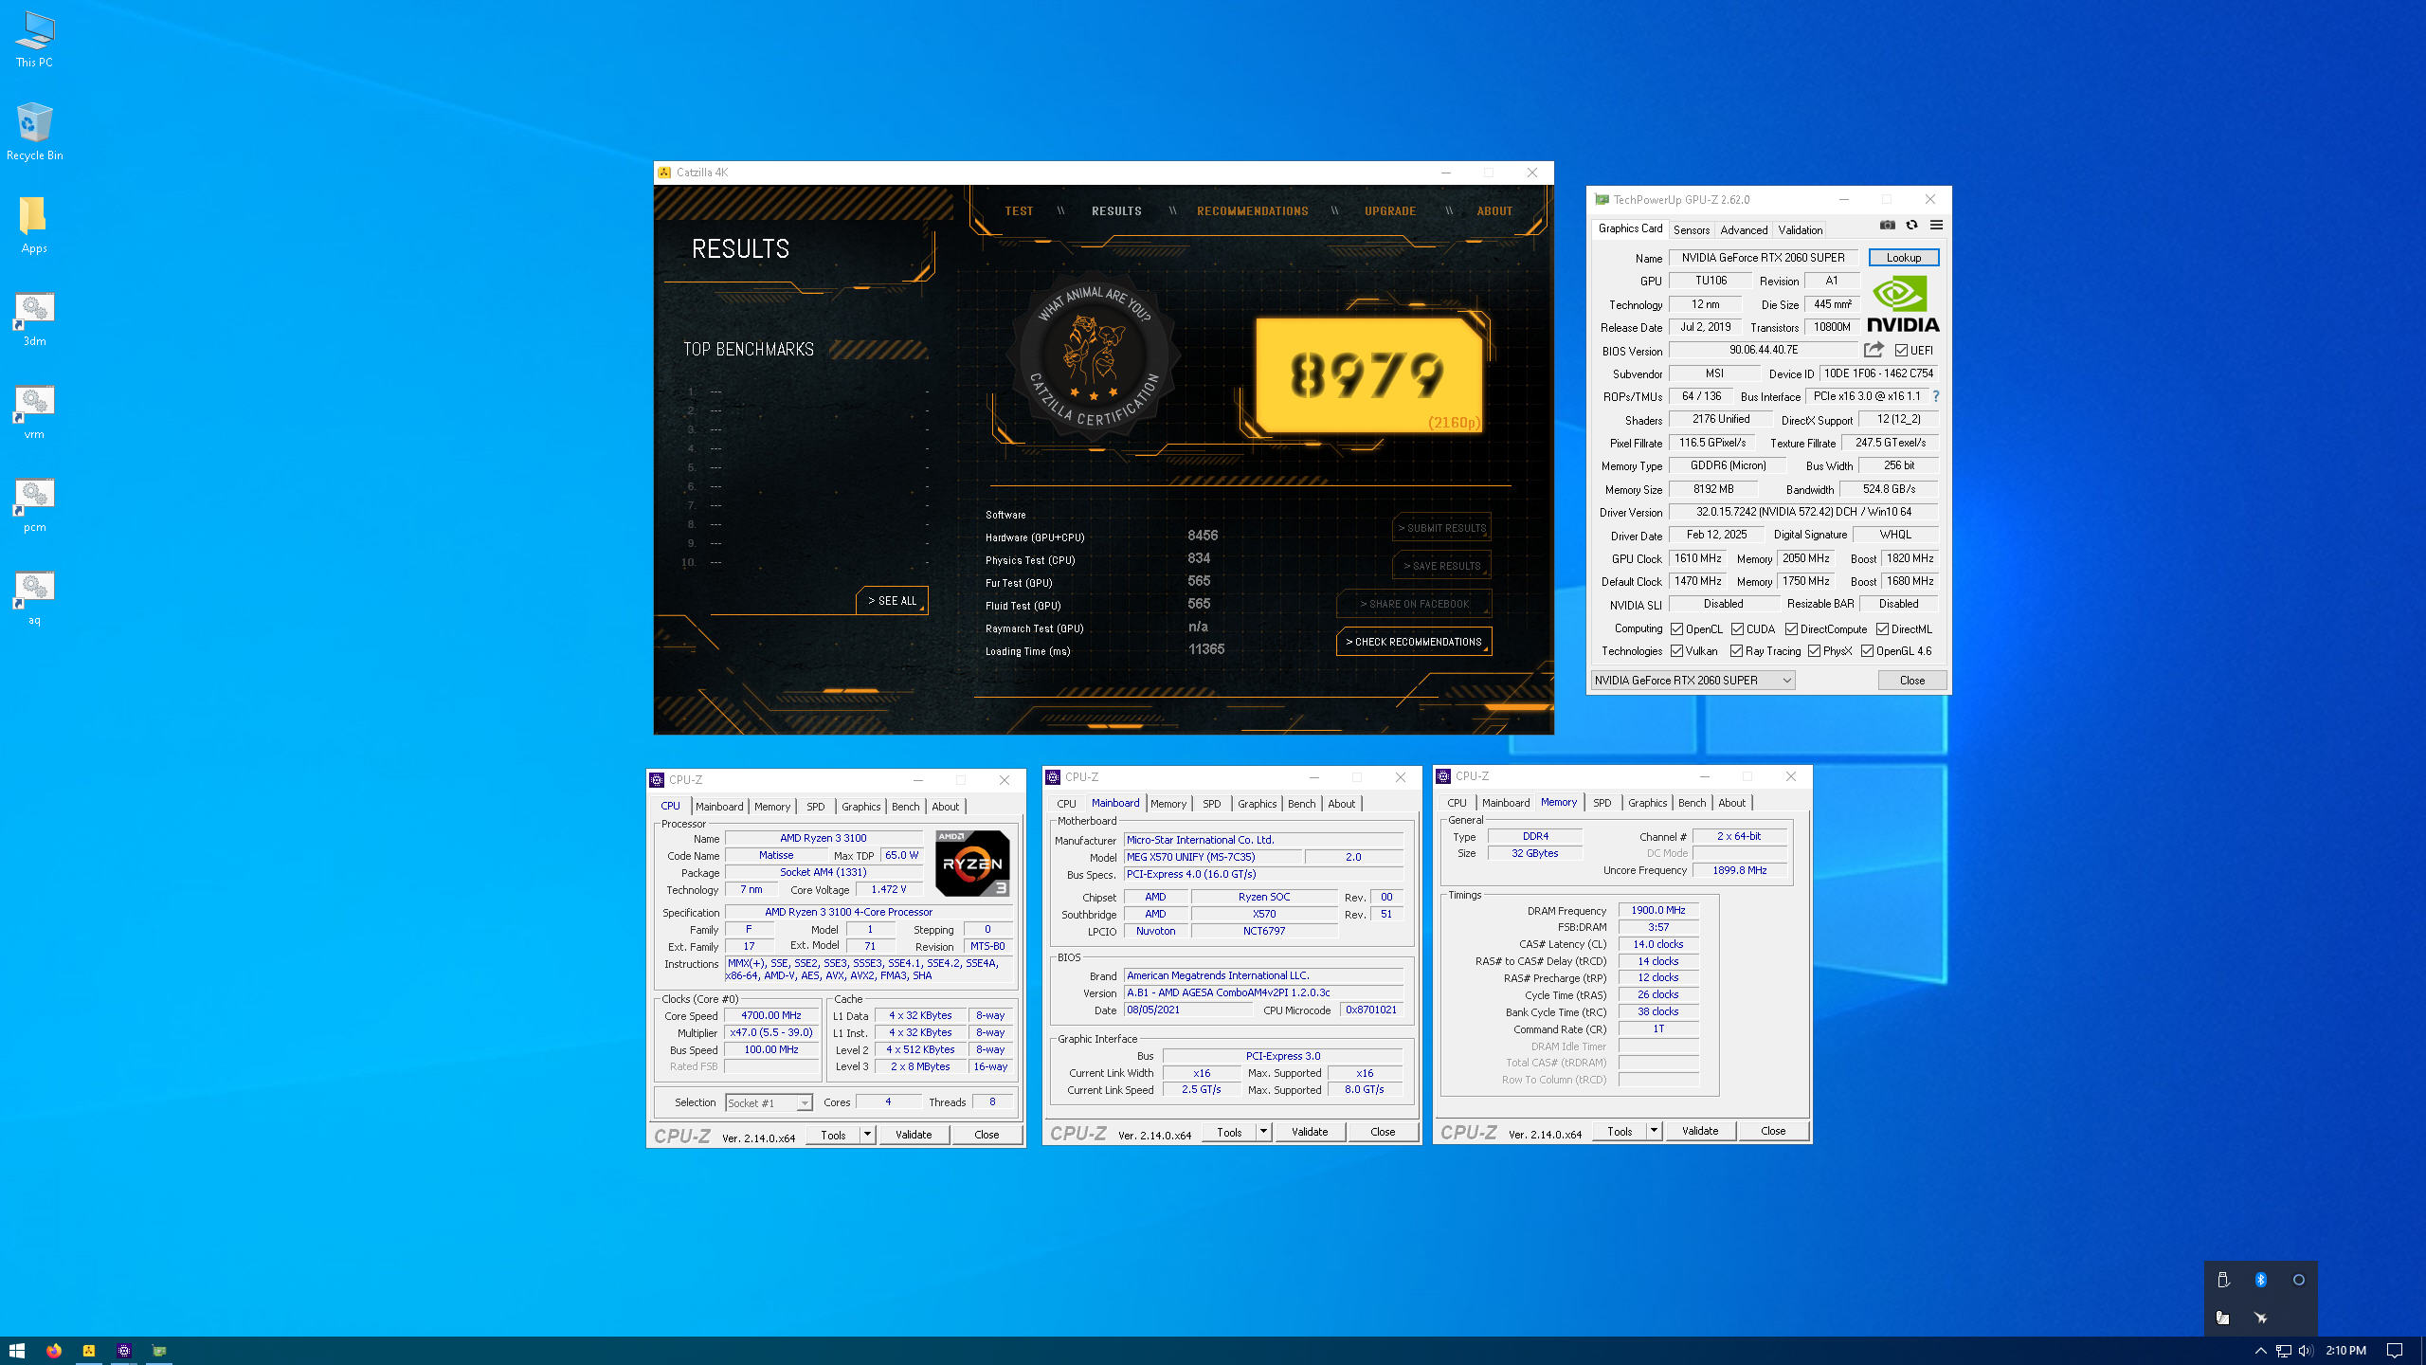Toggle the DirectCompute checkbox
Image resolution: width=2426 pixels, height=1365 pixels.
pos(1791,629)
